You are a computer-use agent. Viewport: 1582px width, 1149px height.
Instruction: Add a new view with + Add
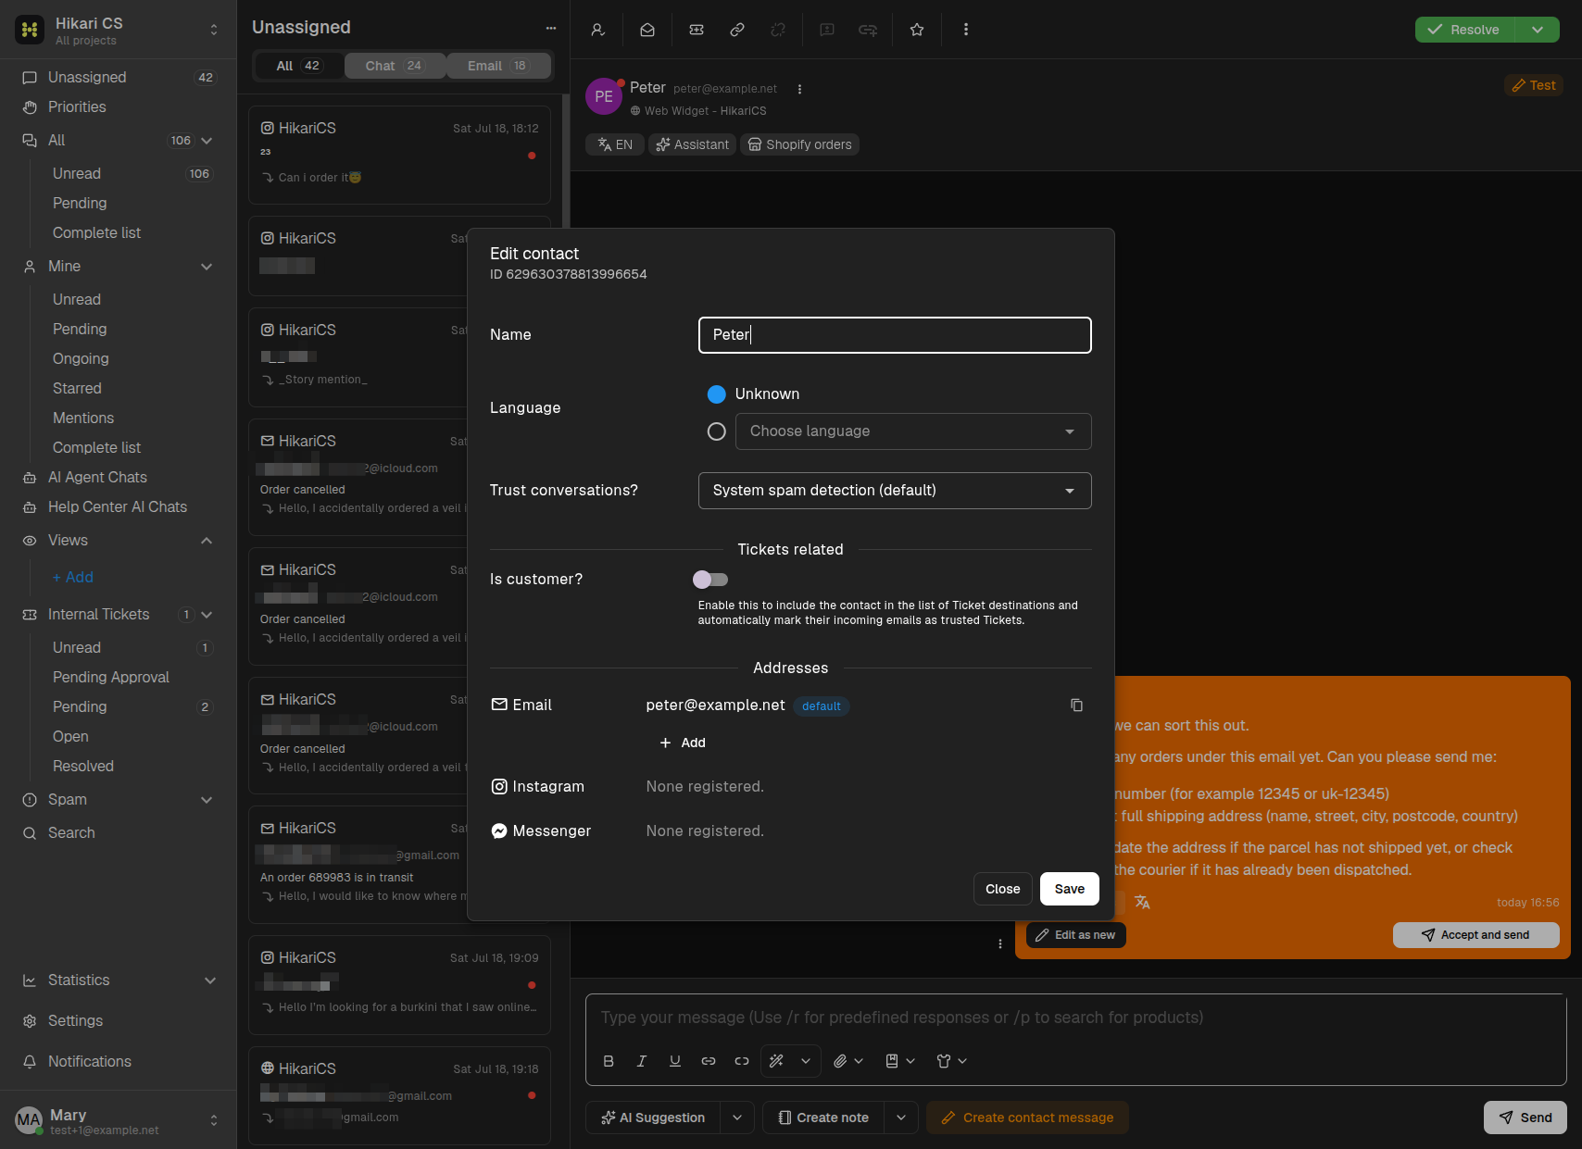(x=73, y=578)
